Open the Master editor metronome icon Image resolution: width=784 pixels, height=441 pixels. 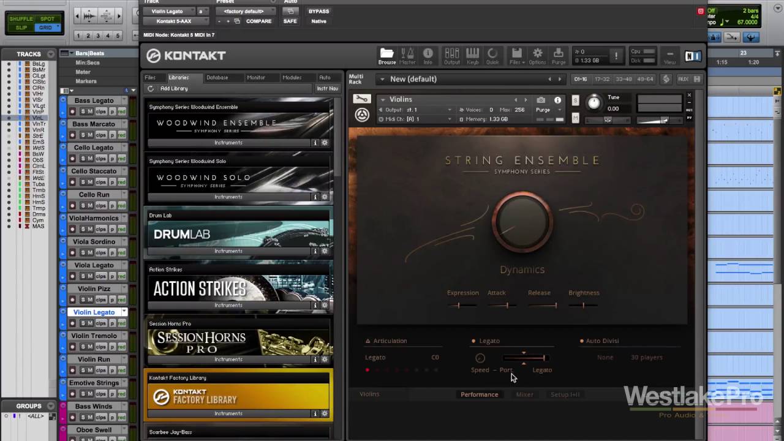407,56
